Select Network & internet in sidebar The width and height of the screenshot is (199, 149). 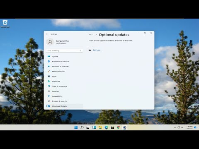tap(65, 66)
